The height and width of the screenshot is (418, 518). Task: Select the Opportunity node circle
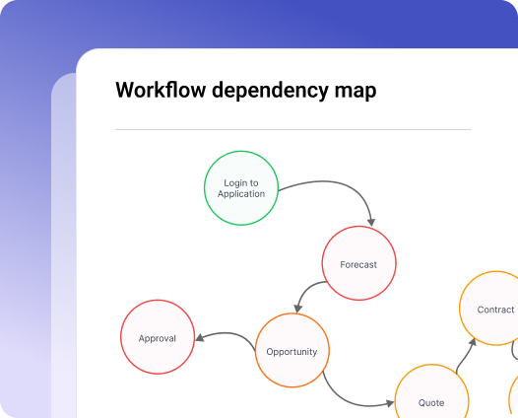coord(292,350)
